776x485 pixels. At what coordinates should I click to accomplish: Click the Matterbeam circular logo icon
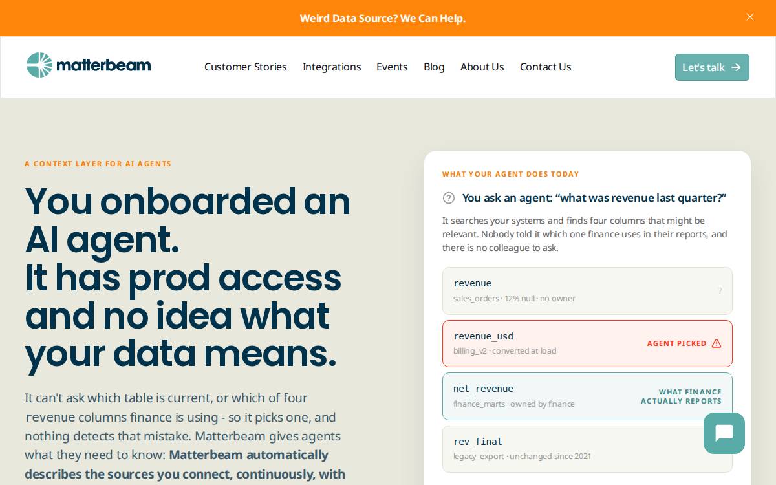coord(39,65)
